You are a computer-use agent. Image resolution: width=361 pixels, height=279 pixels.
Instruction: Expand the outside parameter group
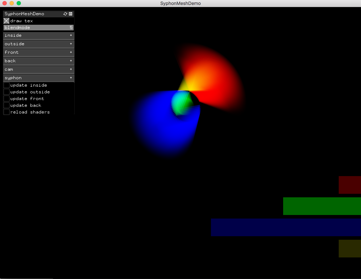[38, 44]
